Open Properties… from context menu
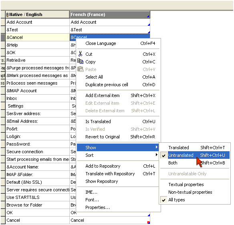This screenshot has height=225, width=234. [118, 207]
